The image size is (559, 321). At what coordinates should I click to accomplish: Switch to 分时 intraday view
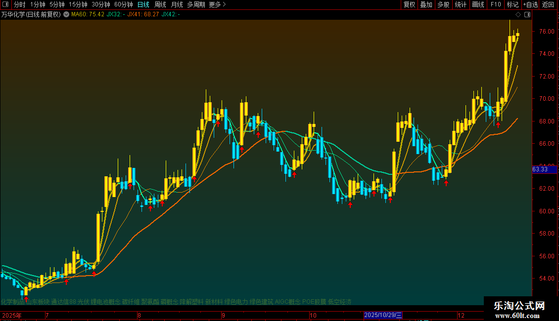[20, 4]
